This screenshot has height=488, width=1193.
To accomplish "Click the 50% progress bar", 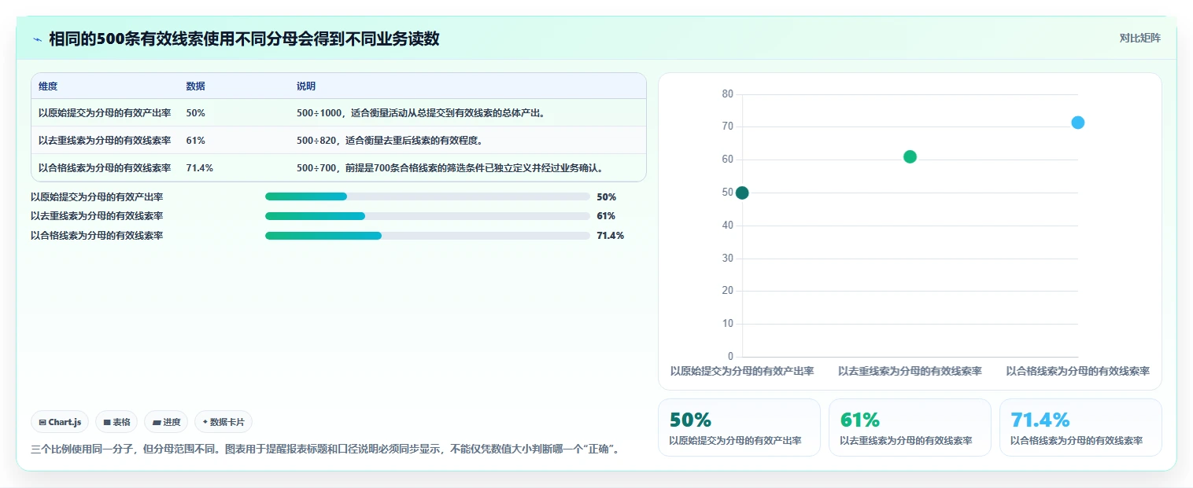I will click(427, 196).
